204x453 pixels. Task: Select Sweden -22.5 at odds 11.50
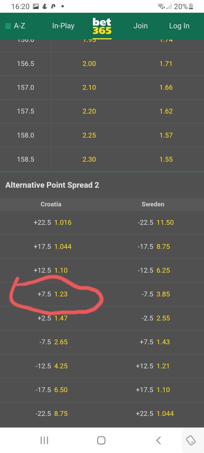(x=153, y=223)
